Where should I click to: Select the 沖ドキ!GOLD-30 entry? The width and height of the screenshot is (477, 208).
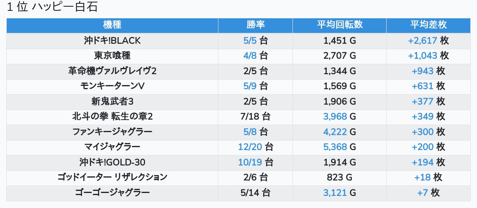point(112,162)
